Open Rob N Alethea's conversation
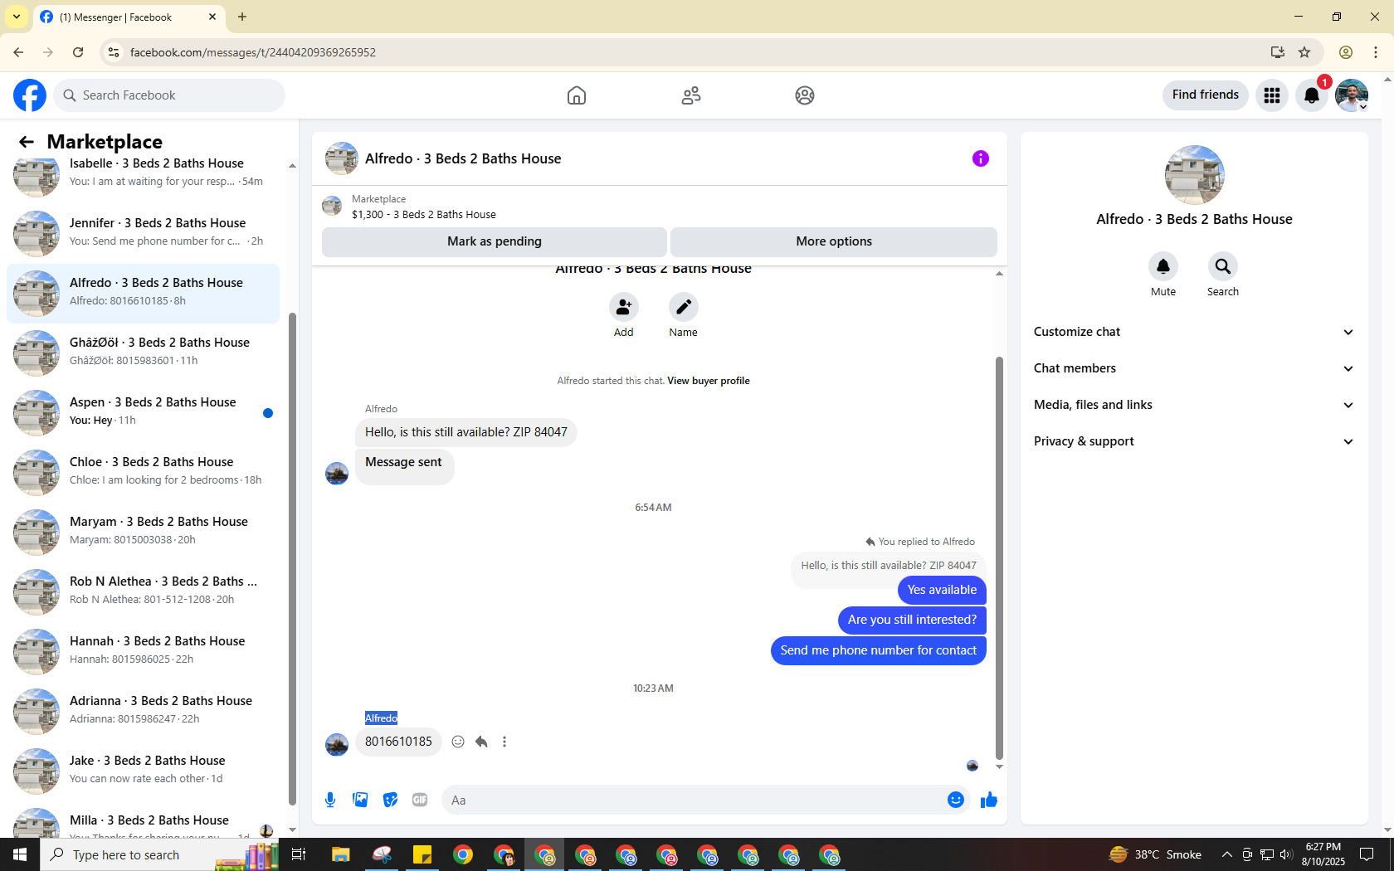The image size is (1394, 871). 143,591
